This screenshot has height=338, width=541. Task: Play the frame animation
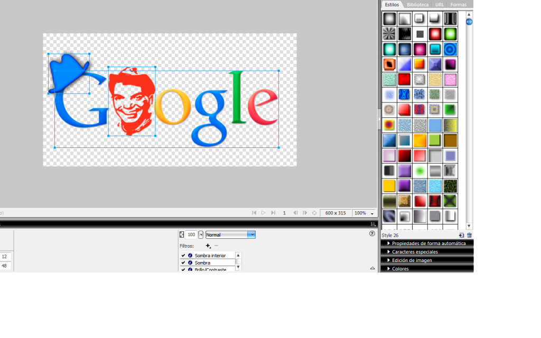tap(264, 213)
